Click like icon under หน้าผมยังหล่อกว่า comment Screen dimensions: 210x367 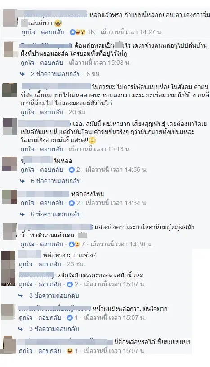point(70,318)
